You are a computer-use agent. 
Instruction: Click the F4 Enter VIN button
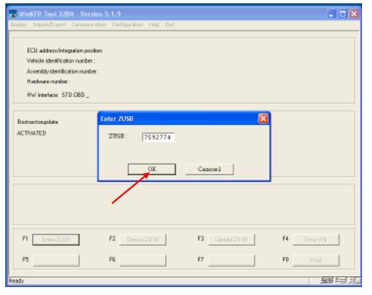click(x=316, y=239)
